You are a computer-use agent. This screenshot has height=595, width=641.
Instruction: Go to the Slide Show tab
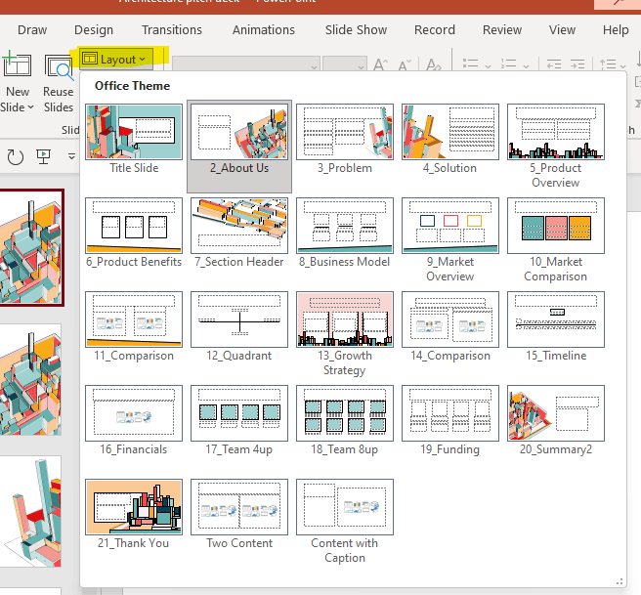coord(356,30)
